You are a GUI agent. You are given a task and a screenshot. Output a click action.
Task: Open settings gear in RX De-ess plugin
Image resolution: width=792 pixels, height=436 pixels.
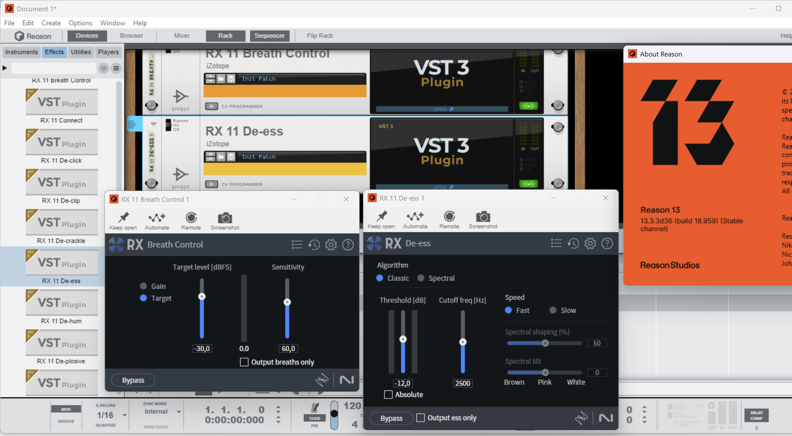[590, 244]
